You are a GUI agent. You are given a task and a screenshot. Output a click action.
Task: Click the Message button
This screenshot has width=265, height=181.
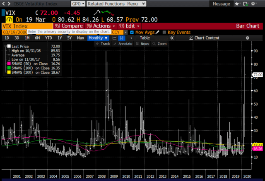221,4
